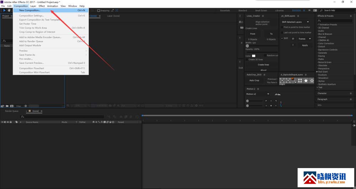Click the Auto Crop button

tap(254, 80)
